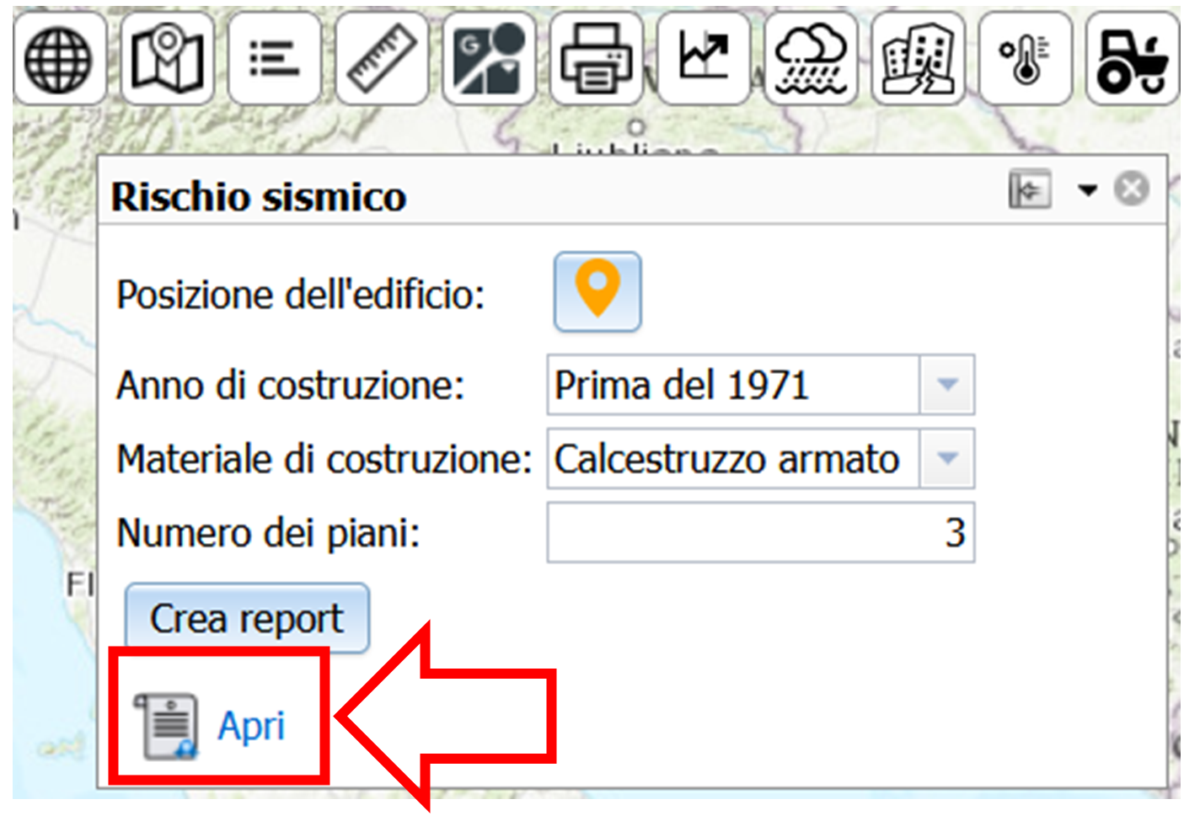Click the Materiale di costruzione label

[x=324, y=460]
